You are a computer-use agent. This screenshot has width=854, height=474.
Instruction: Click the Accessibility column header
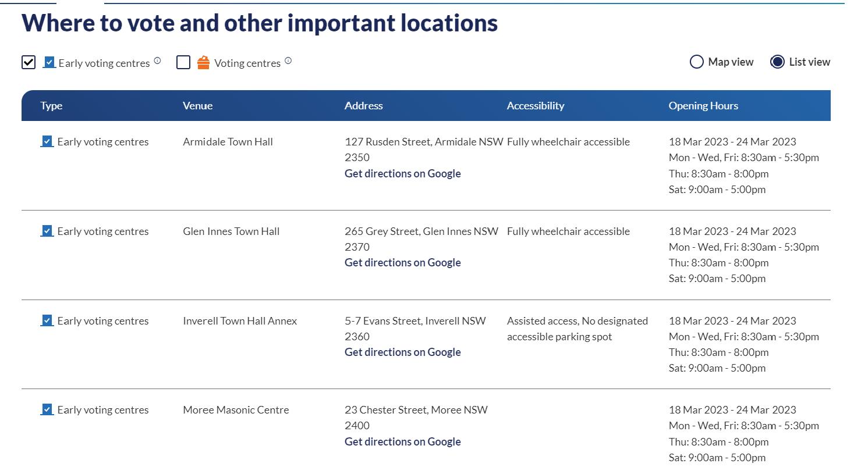(x=536, y=105)
